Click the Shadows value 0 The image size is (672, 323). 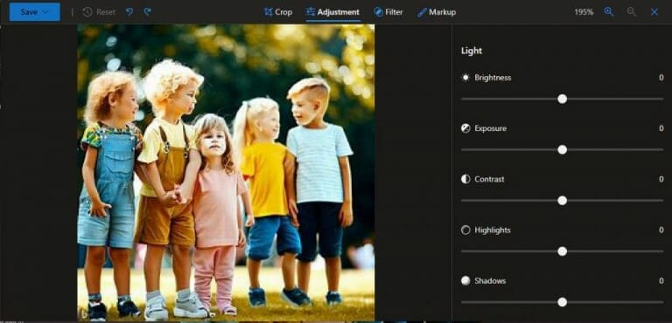tap(661, 280)
